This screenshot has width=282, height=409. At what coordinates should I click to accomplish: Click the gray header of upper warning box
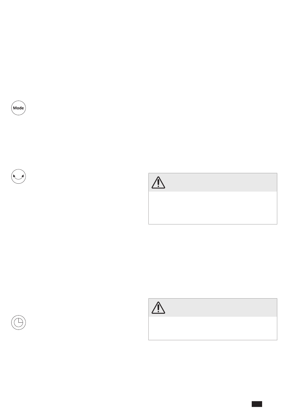[213, 182]
